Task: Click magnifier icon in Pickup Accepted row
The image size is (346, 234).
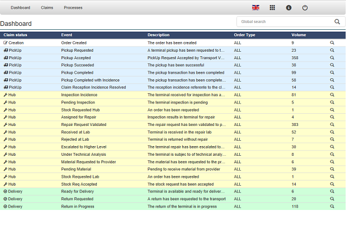Action: [x=332, y=58]
